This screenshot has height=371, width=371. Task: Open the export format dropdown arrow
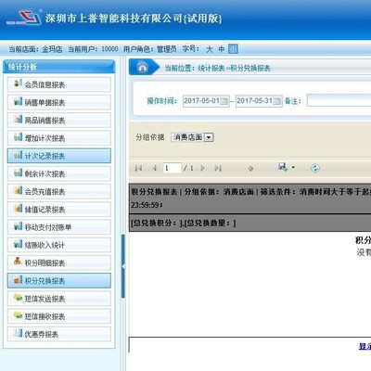click(293, 168)
